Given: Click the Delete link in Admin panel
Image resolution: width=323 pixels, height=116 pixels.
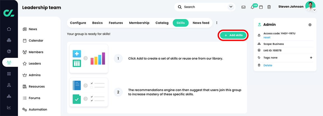Looking at the screenshot, I should coord(268,65).
